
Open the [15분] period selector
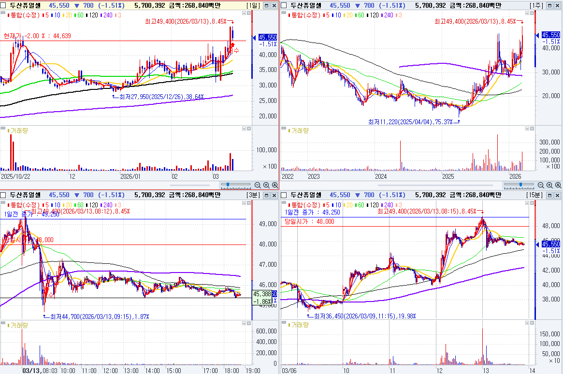pos(534,195)
